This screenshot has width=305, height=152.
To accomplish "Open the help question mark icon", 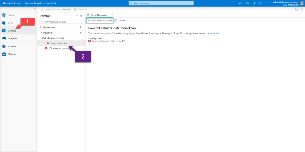I will click(x=267, y=3).
